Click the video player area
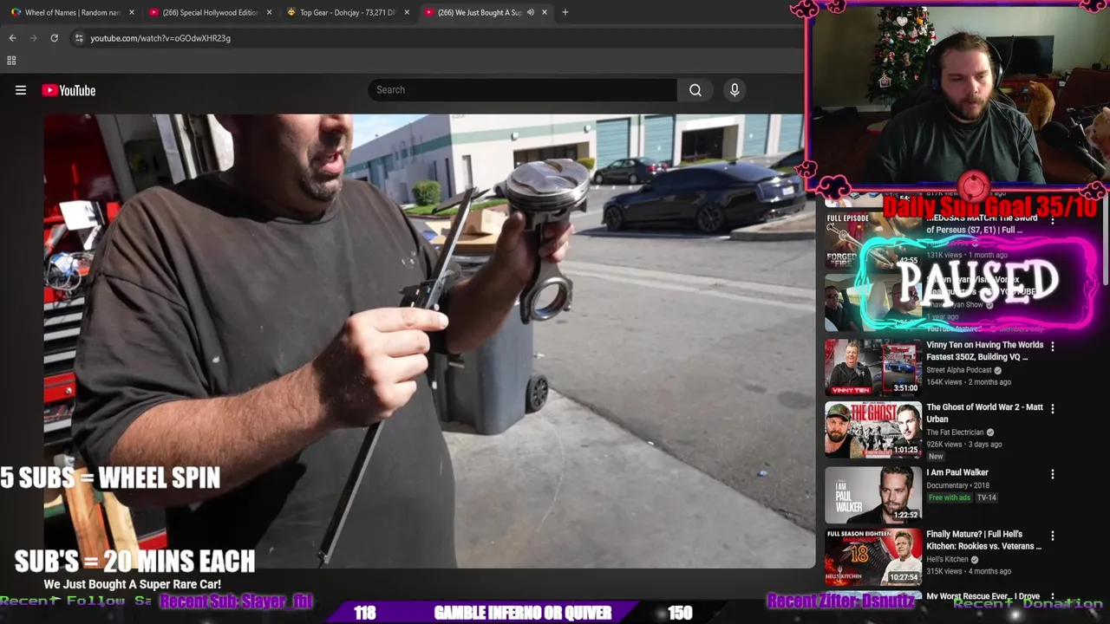The height and width of the screenshot is (624, 1110). coord(429,341)
